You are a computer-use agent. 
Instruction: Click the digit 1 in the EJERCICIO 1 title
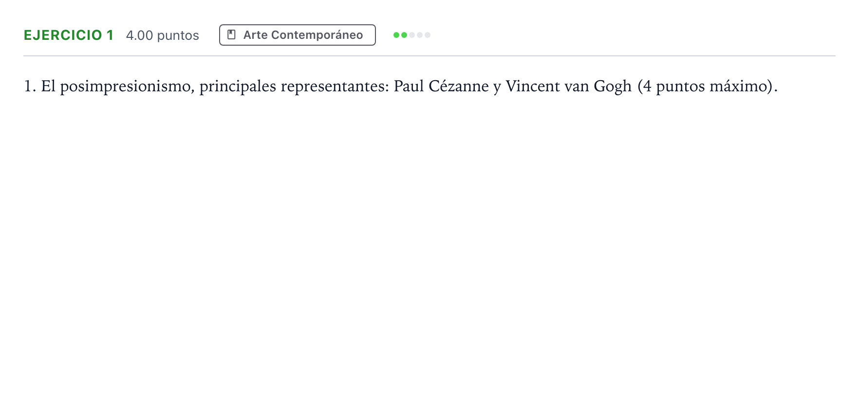(110, 35)
